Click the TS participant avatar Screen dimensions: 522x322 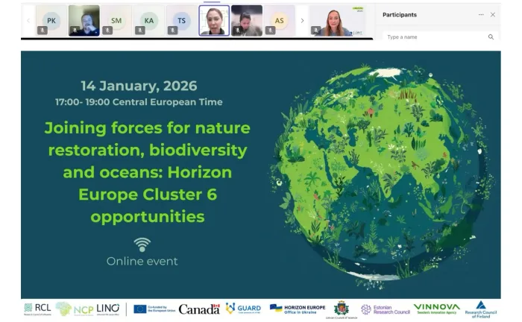pos(182,20)
